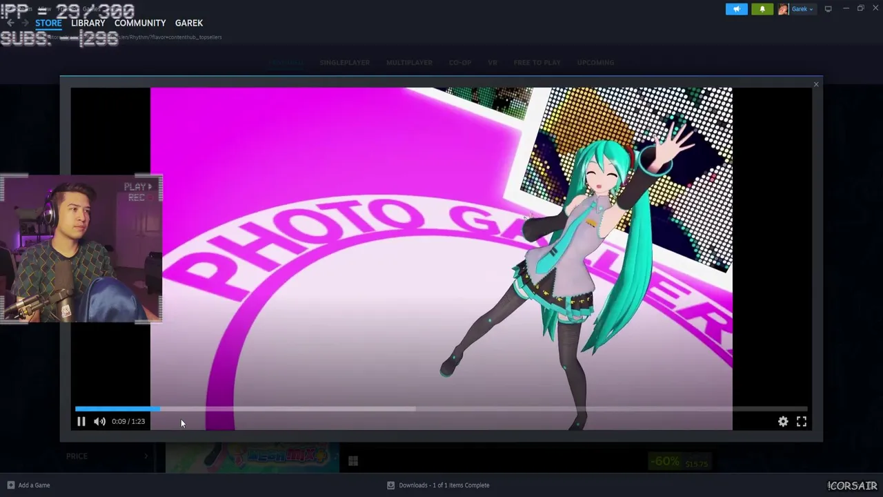This screenshot has height=497, width=883.
Task: Pause the trailer video
Action: (x=81, y=421)
